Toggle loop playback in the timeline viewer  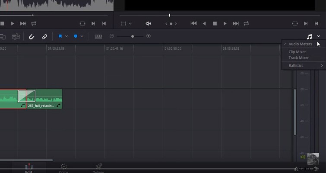pos(246,23)
